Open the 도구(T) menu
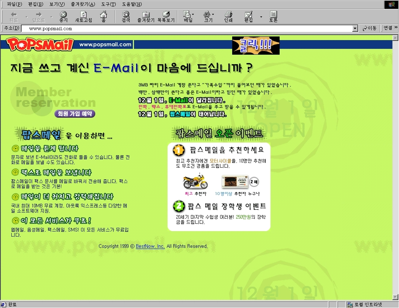Image resolution: width=399 pixels, height=308 pixels. click(108, 4)
